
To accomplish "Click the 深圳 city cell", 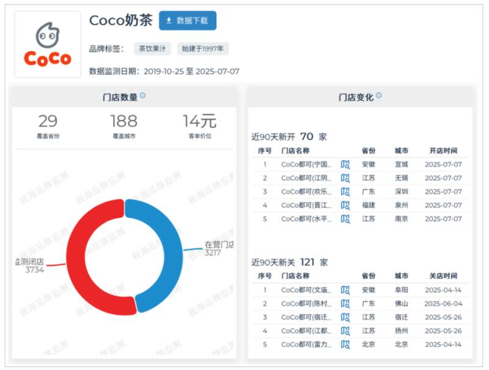I will pos(402,191).
